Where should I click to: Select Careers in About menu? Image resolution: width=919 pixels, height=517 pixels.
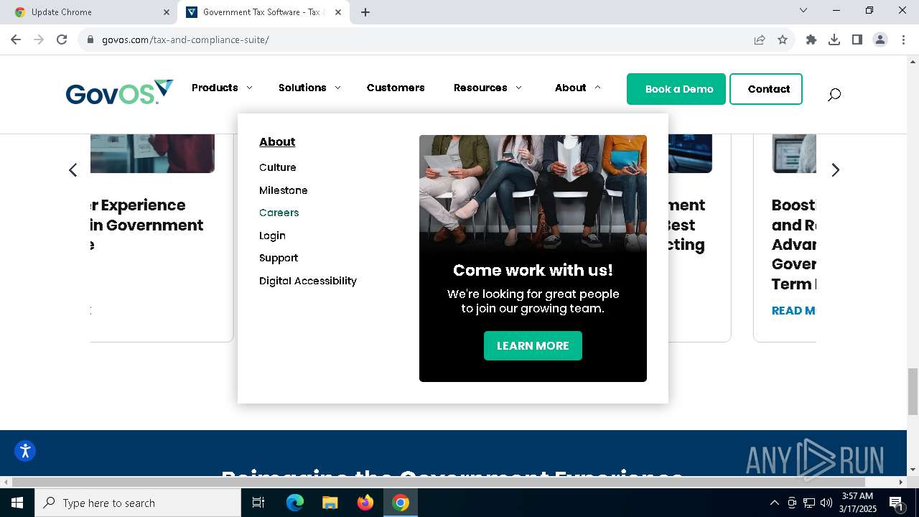click(x=279, y=213)
